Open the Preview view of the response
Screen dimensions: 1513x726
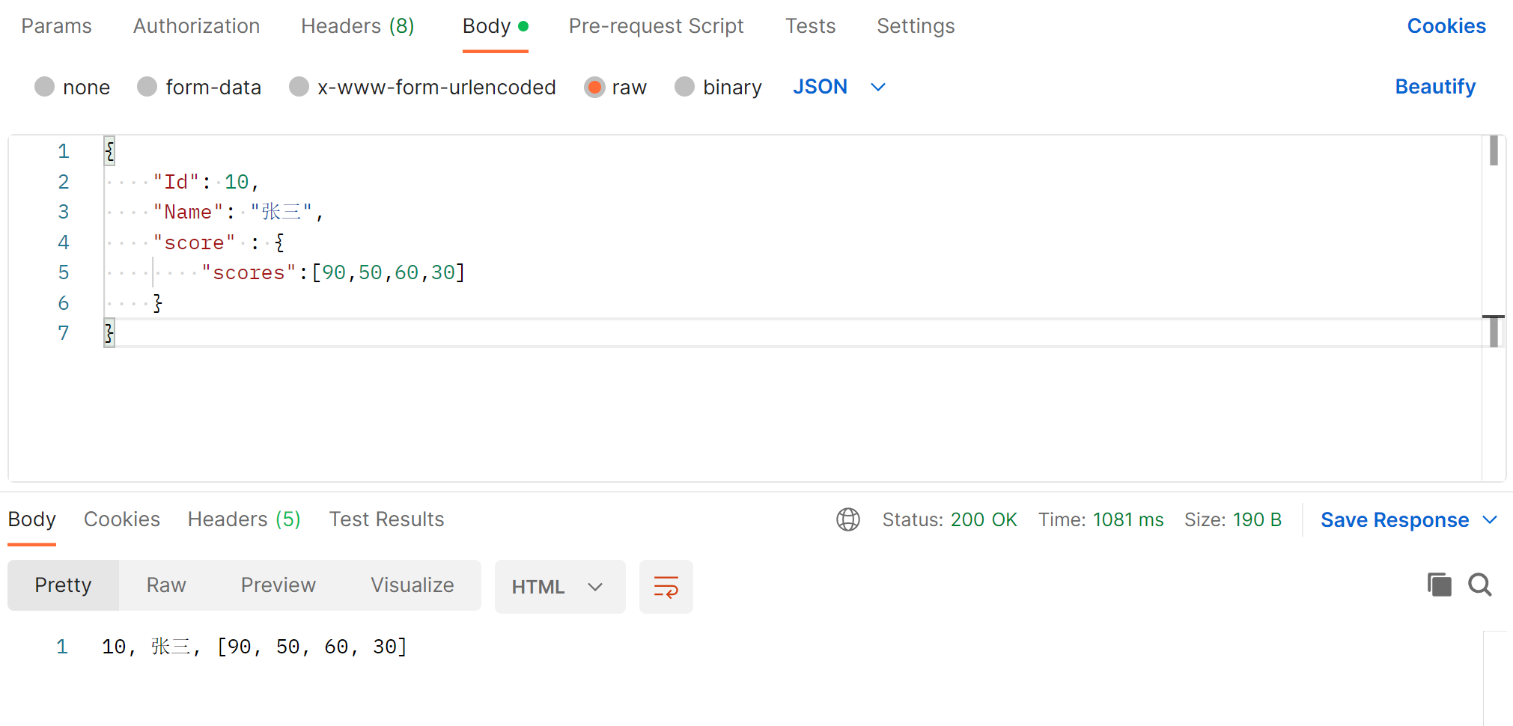tap(278, 585)
